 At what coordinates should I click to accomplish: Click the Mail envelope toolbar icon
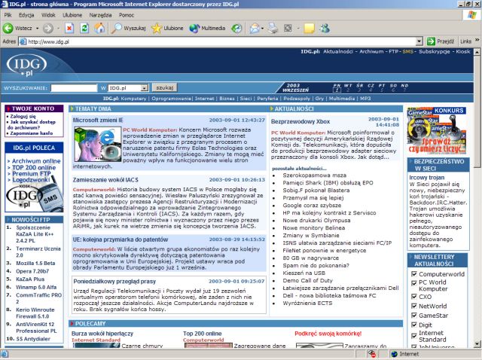coord(255,29)
